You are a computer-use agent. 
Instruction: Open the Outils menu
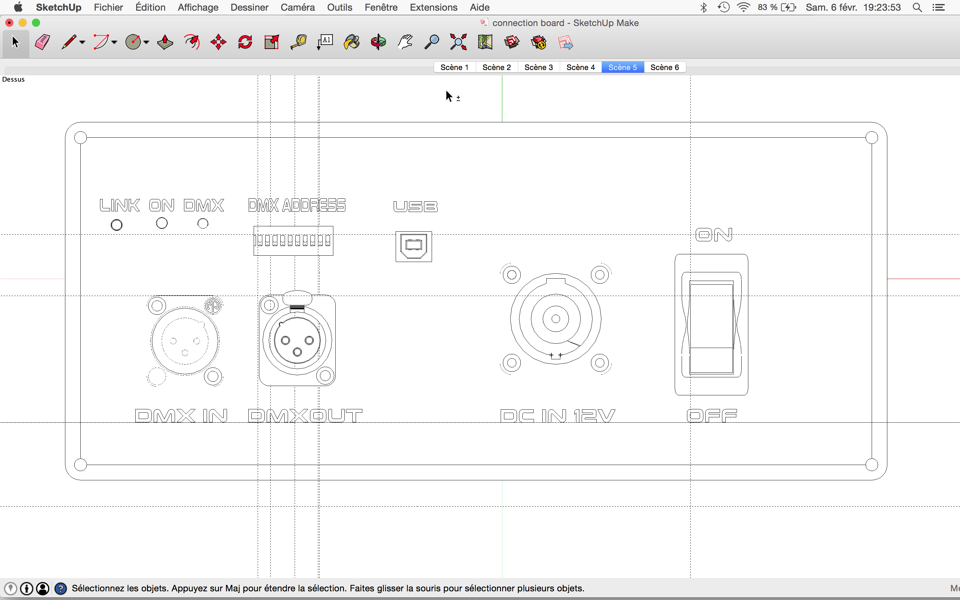coord(340,7)
